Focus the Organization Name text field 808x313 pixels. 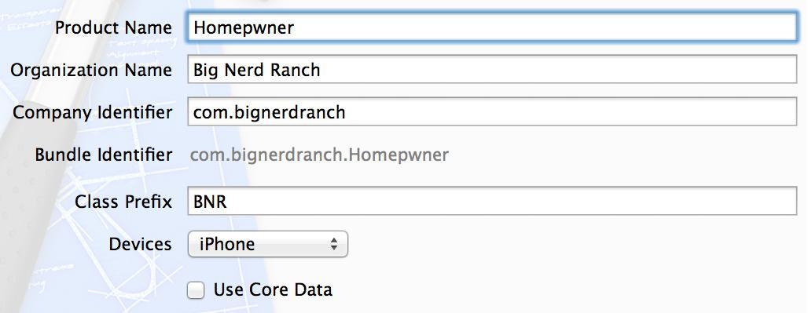(492, 69)
